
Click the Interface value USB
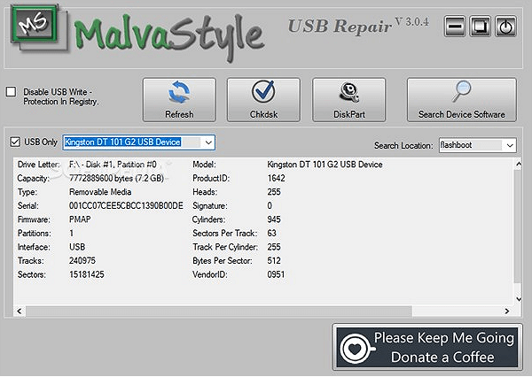coord(77,247)
